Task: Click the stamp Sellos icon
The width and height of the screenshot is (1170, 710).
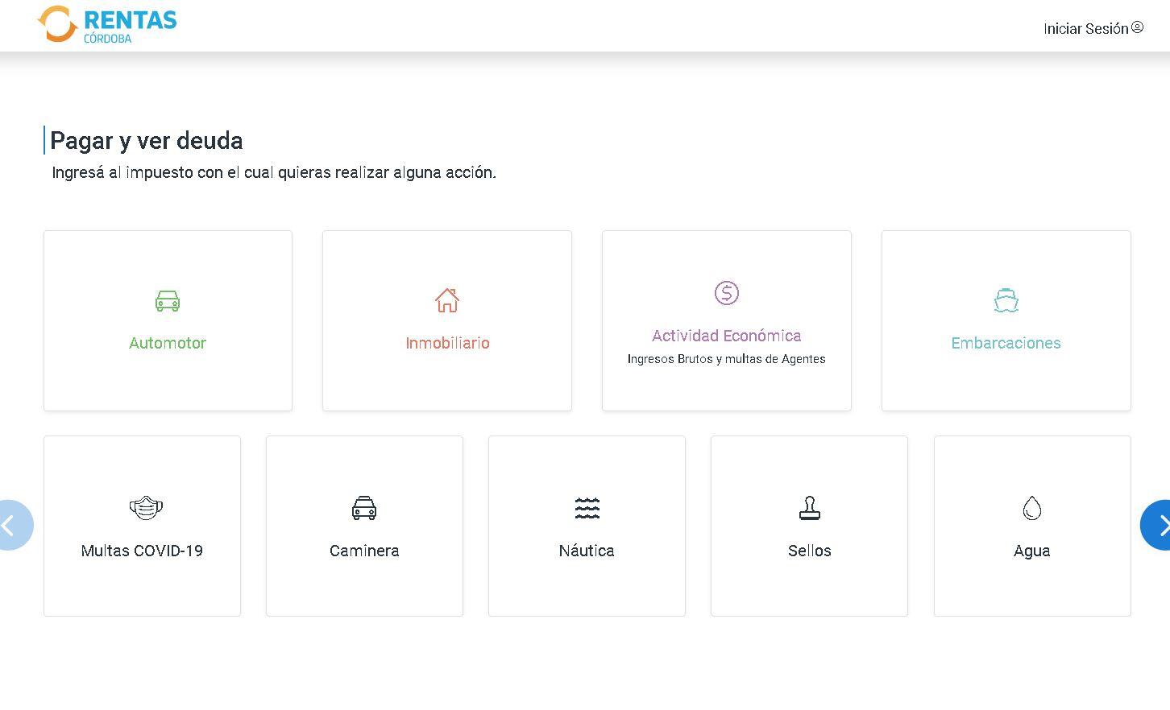Action: [809, 508]
